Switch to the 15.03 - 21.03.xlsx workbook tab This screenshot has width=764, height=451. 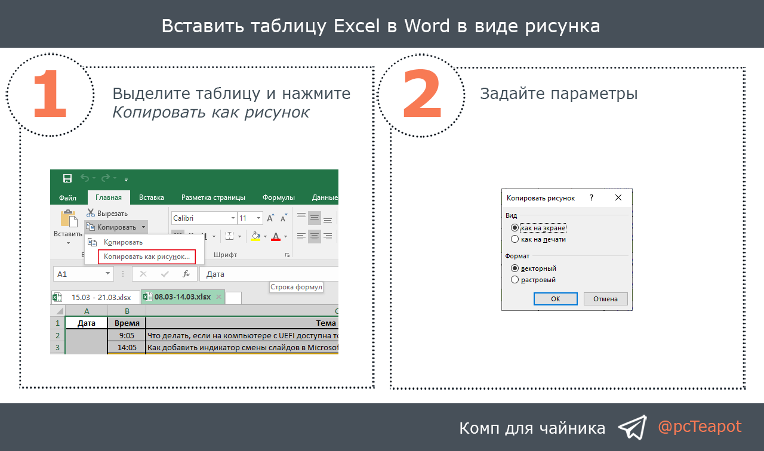coord(95,297)
